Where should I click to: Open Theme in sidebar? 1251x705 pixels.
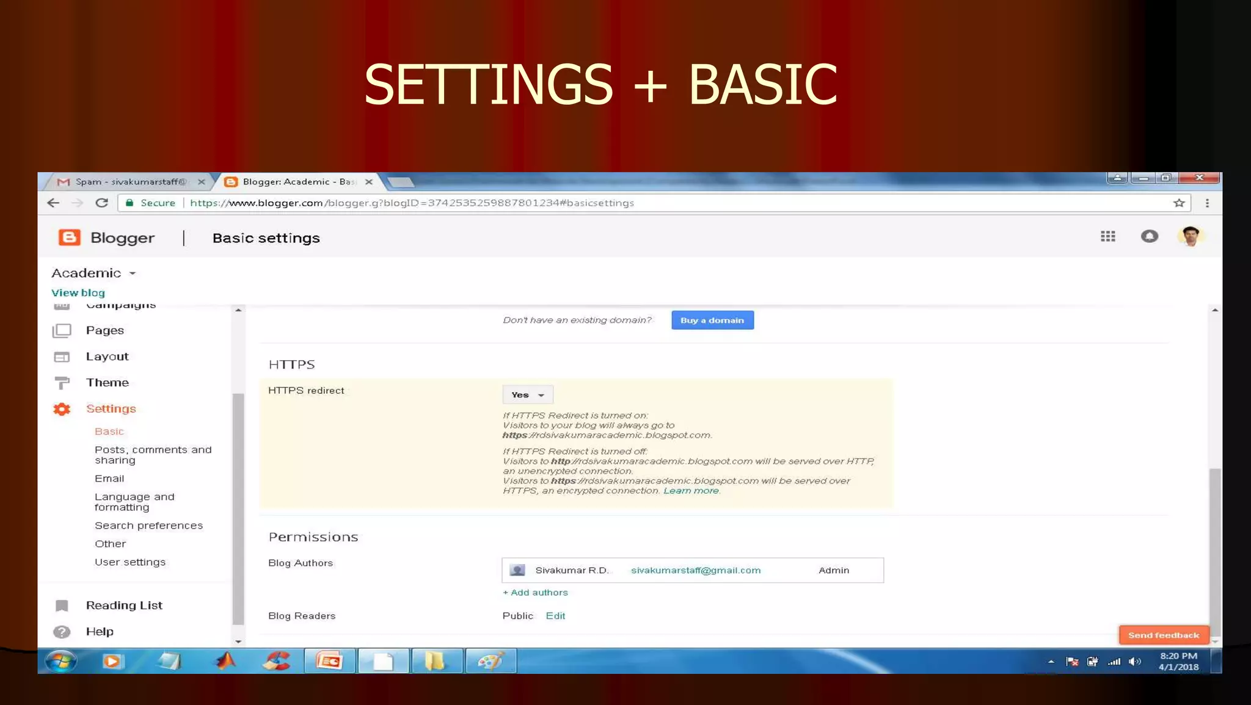pyautogui.click(x=107, y=383)
